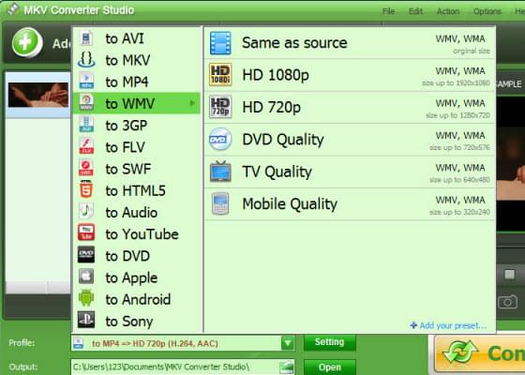Select the HD 1080p preset
The width and height of the screenshot is (525, 375).
point(350,75)
